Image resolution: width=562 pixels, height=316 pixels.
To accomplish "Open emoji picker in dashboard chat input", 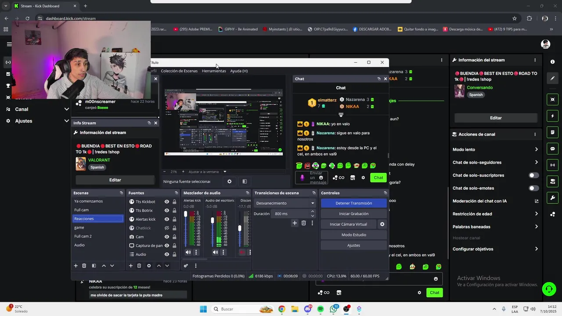I will coord(436,279).
